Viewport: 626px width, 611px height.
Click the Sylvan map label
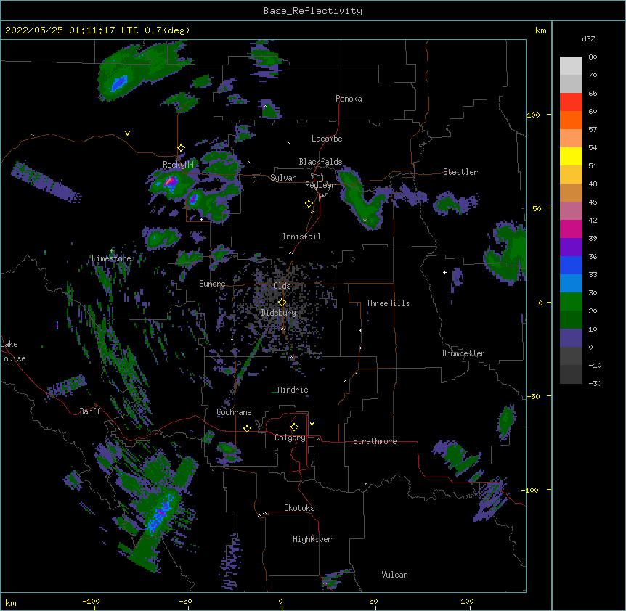[x=283, y=178]
